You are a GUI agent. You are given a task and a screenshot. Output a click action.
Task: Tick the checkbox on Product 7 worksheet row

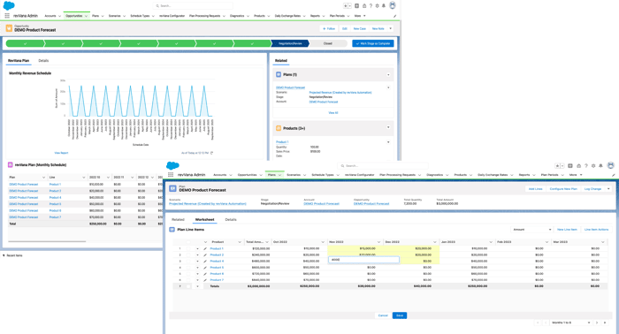coord(188,280)
